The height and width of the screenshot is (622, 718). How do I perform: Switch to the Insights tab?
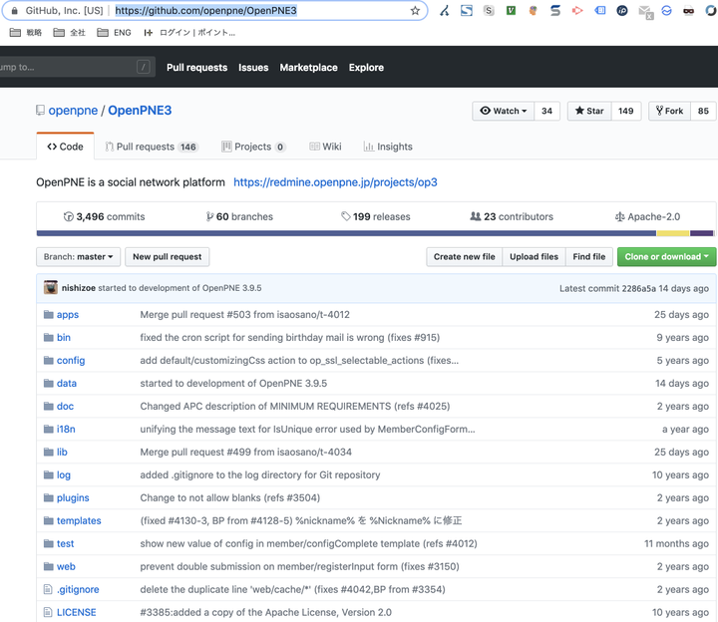(388, 147)
